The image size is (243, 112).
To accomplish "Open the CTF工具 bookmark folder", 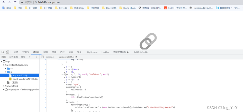I will click(x=61, y=8).
